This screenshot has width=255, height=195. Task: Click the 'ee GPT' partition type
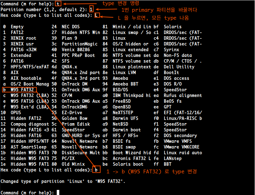(x=163, y=107)
